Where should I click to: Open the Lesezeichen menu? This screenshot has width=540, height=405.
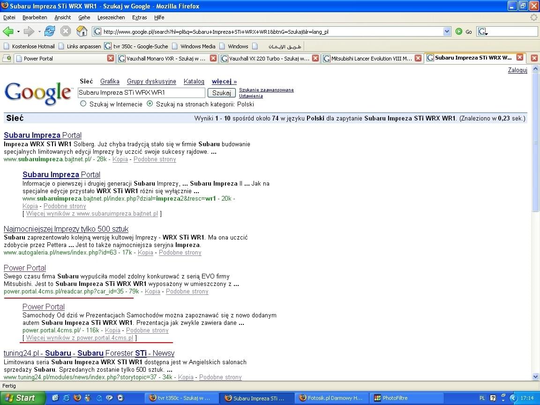pos(111,17)
